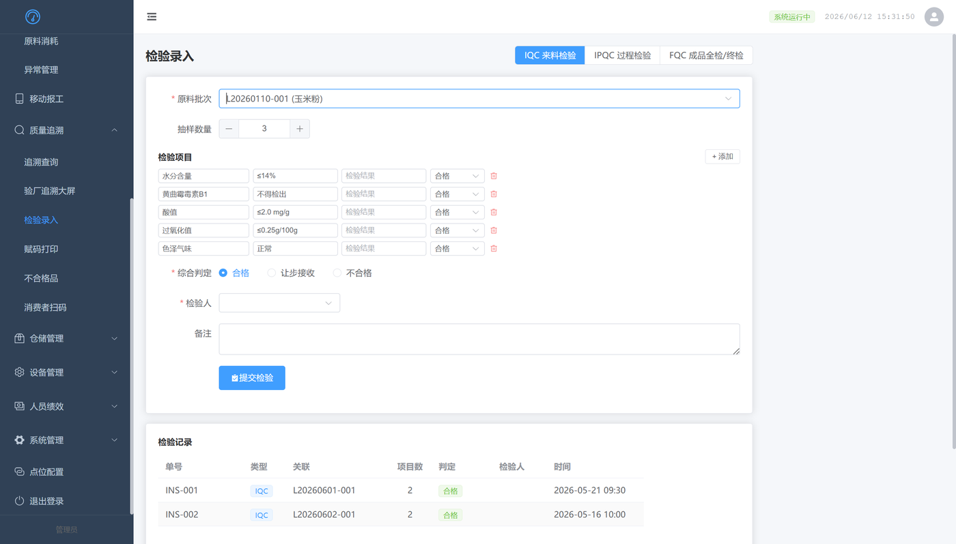Click 检验结果 field in 酸值 row
The image size is (956, 544).
tap(384, 212)
